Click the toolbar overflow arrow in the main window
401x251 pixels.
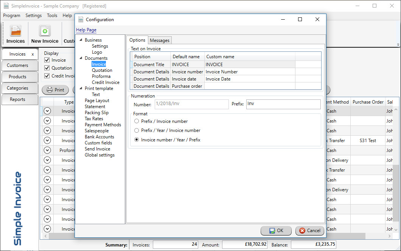coord(398,45)
